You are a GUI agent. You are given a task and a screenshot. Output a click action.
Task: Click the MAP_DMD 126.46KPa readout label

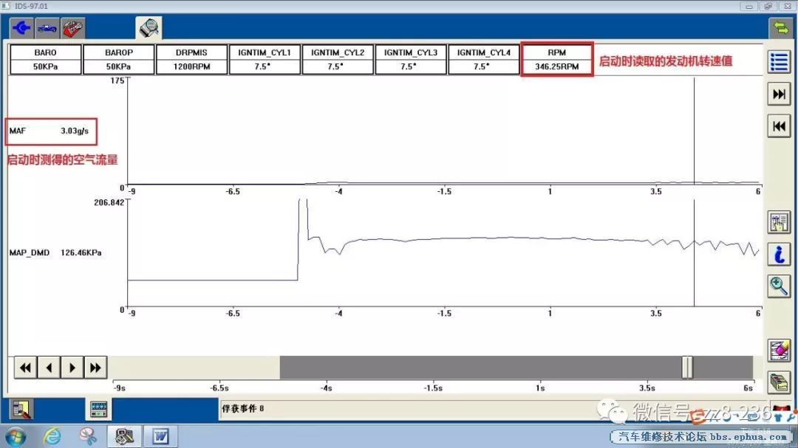click(55, 252)
